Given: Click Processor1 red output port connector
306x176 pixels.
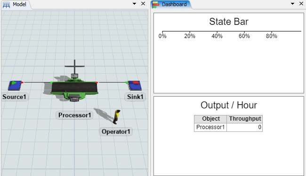Looking at the screenshot, I should tap(97, 83).
